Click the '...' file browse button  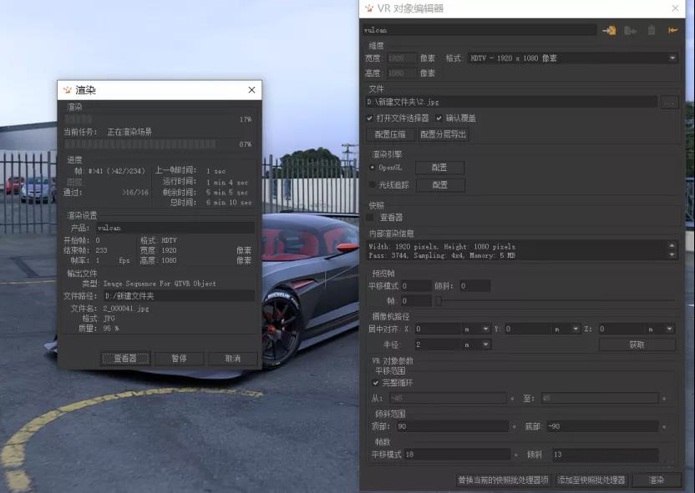pyautogui.click(x=669, y=102)
